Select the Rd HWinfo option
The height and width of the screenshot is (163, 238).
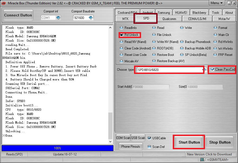click(x=223, y=42)
